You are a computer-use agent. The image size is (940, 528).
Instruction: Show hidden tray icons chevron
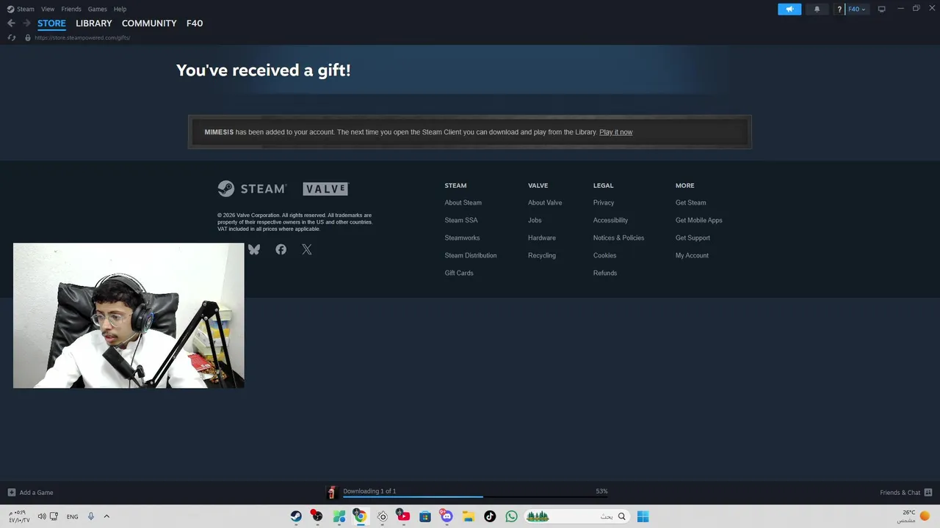(106, 516)
